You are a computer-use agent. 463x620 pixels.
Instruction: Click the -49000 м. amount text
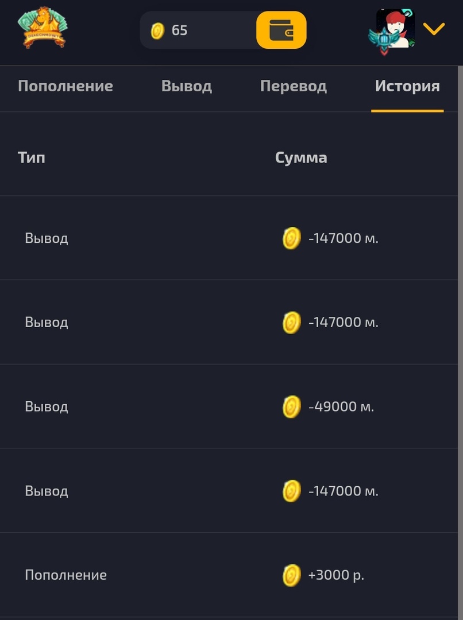[341, 407]
